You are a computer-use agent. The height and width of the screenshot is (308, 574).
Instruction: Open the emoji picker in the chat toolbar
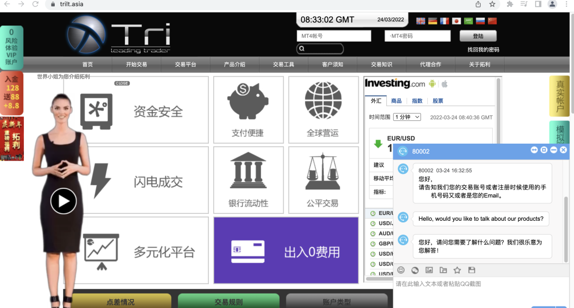click(x=401, y=270)
